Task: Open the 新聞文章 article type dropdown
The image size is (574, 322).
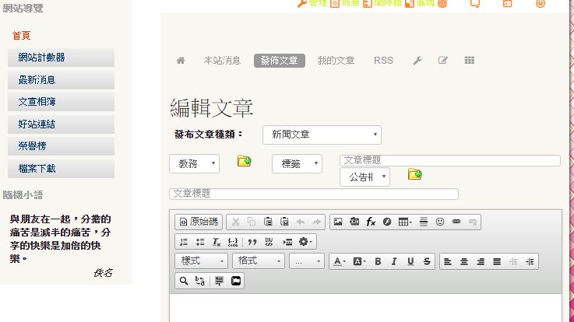Action: [x=322, y=135]
